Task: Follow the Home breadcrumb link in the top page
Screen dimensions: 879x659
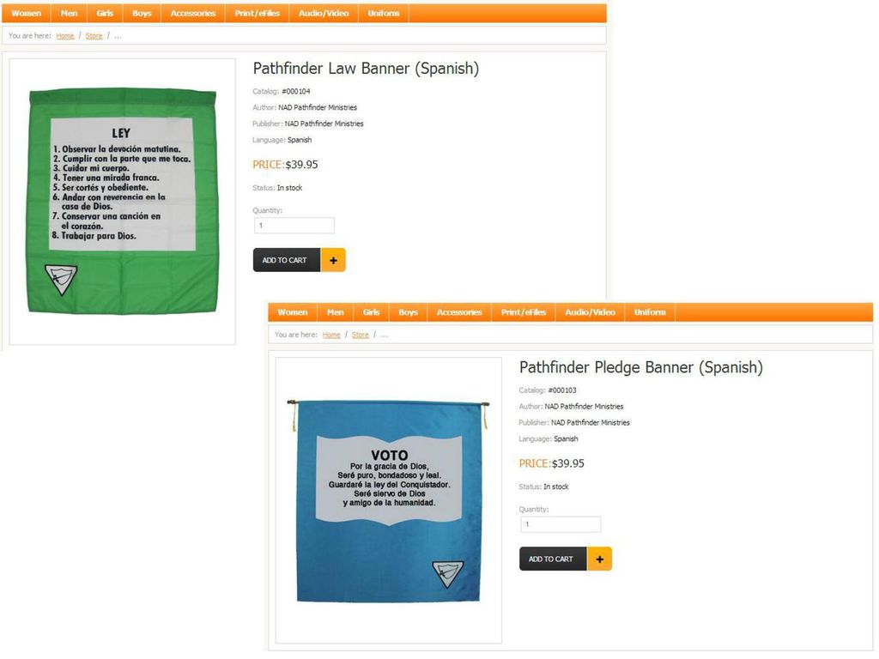Action: click(x=65, y=36)
